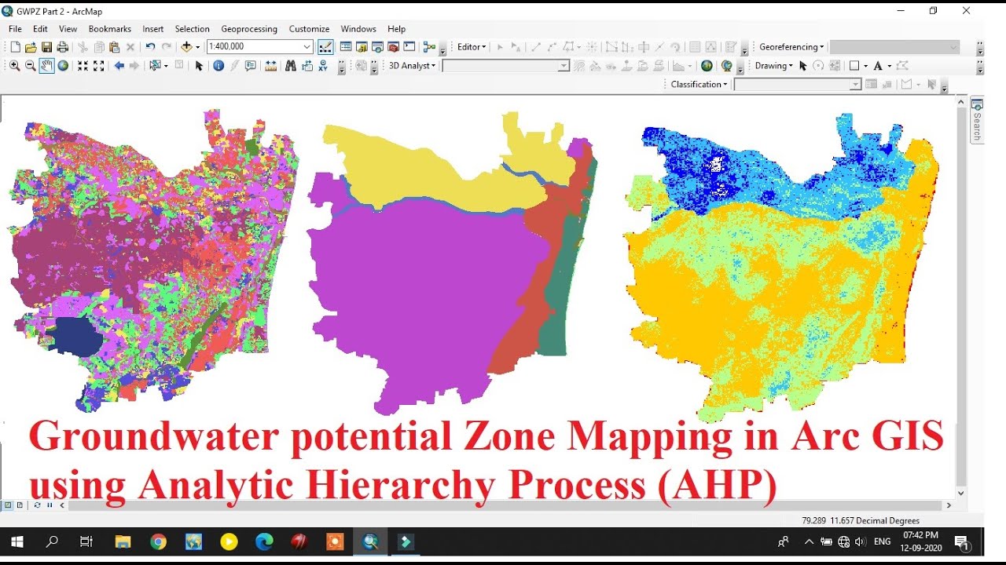This screenshot has width=1006, height=565.
Task: Open the Bookmarks menu
Action: click(109, 29)
